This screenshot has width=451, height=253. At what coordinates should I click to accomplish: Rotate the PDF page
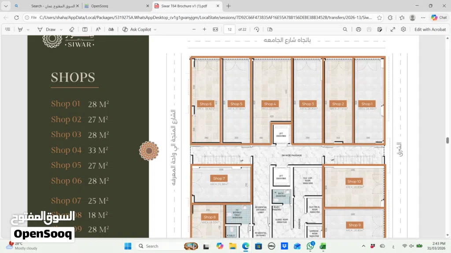(257, 29)
